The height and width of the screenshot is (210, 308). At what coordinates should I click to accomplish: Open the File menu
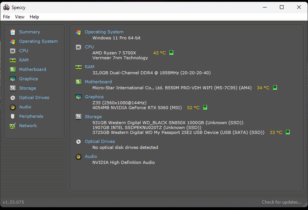click(x=6, y=17)
